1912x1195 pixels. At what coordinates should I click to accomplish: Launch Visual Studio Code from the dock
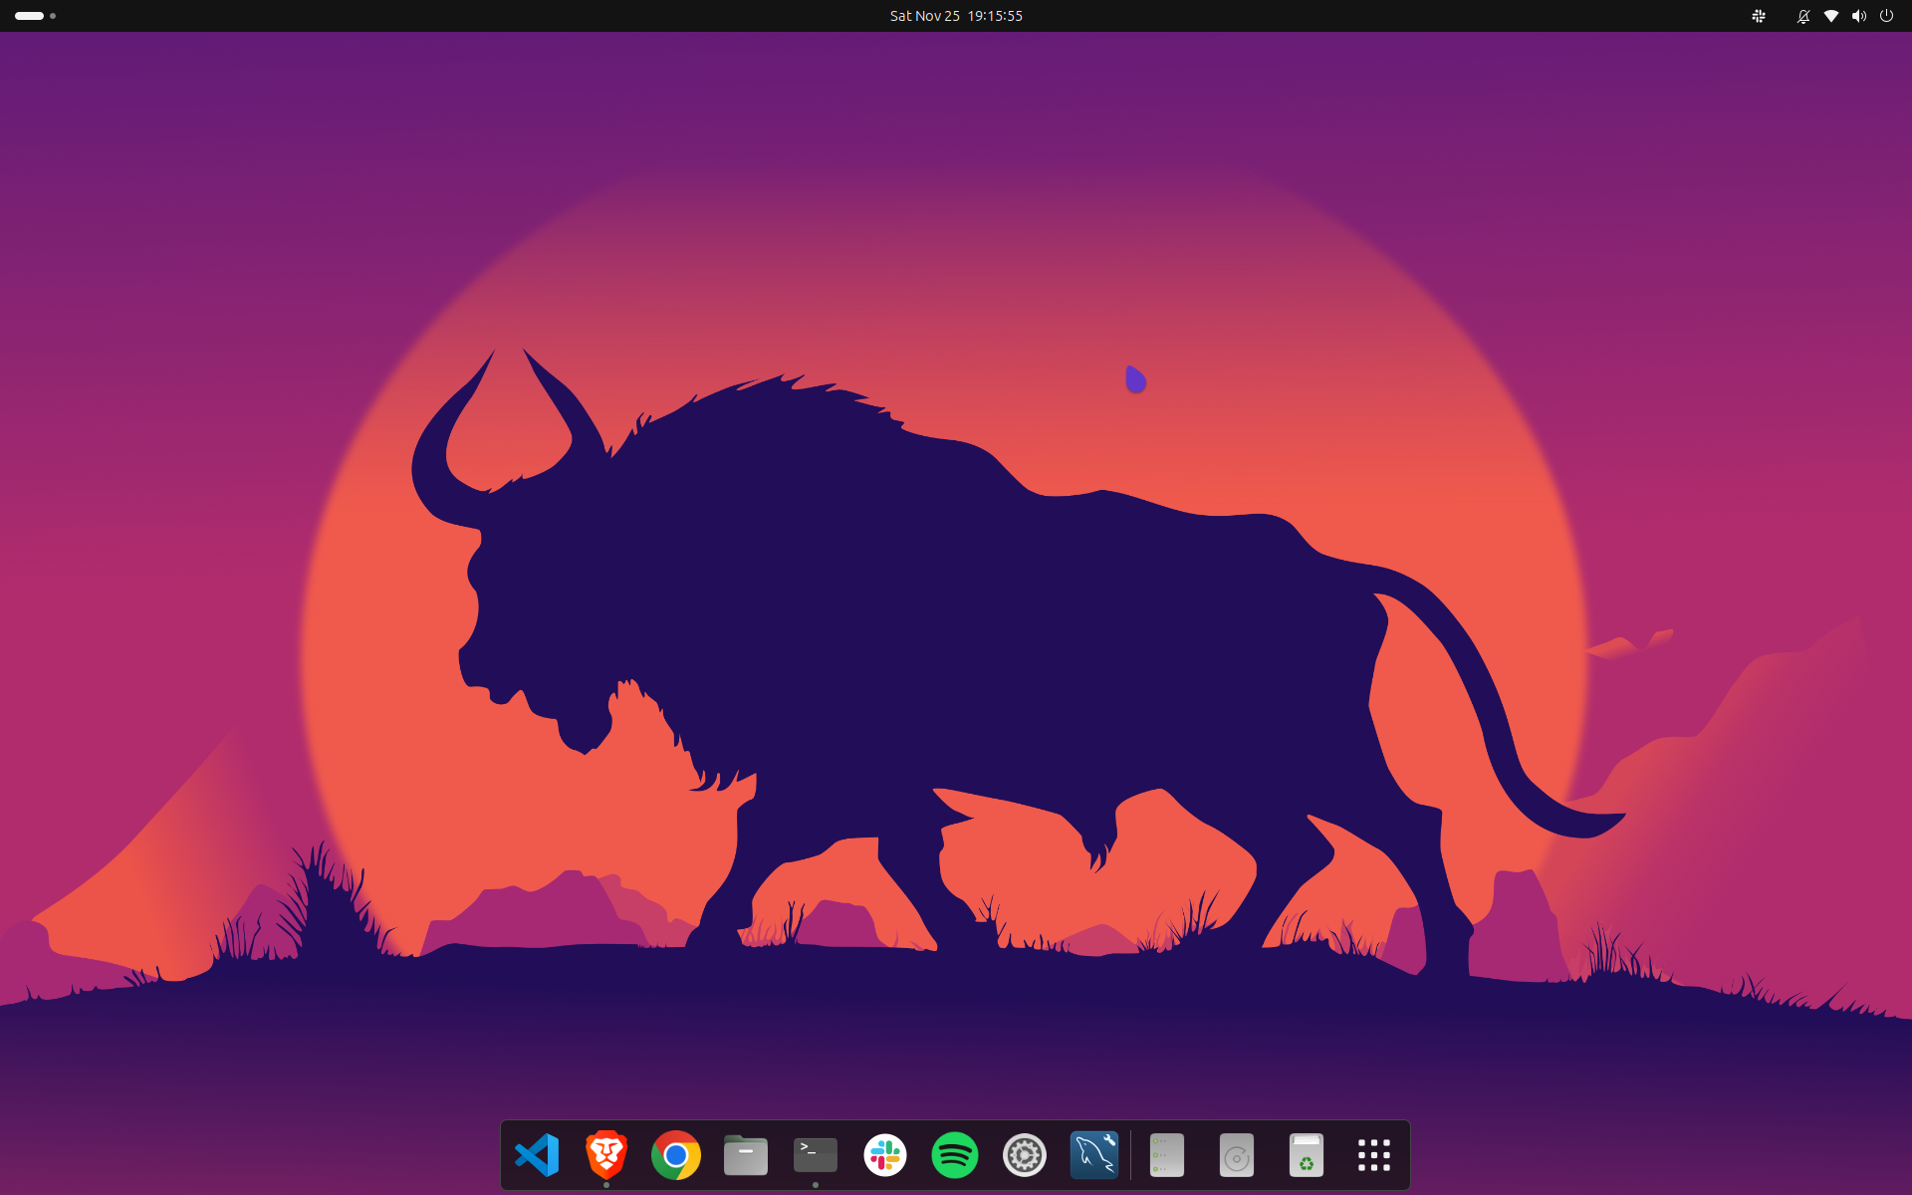pos(538,1155)
